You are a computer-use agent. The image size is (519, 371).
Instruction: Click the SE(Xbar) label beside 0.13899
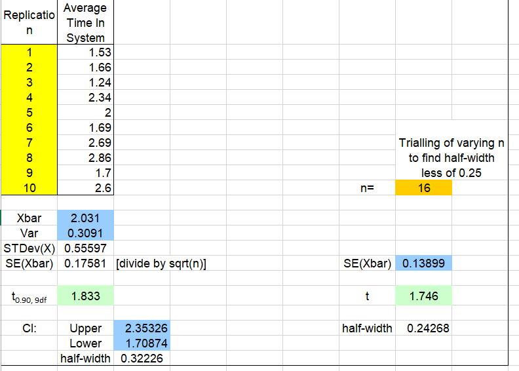click(x=367, y=263)
